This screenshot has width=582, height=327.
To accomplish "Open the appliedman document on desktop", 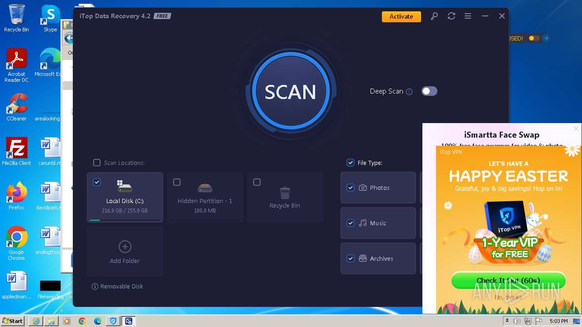I will [16, 285].
